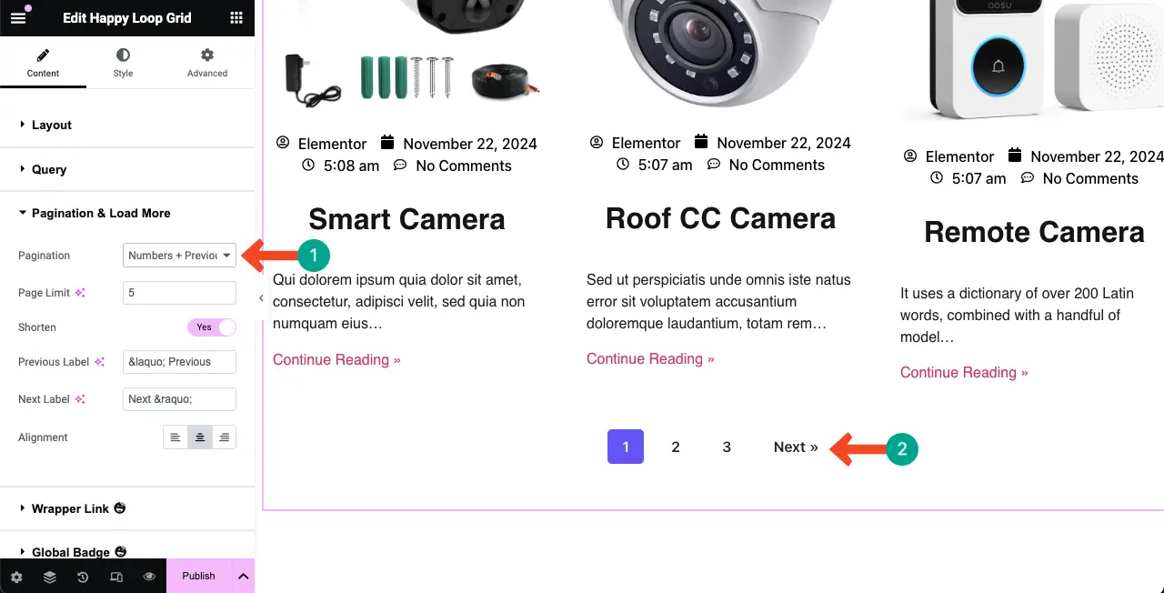Open the widgets grid panel
Viewport: 1164px width, 593px height.
click(x=236, y=18)
